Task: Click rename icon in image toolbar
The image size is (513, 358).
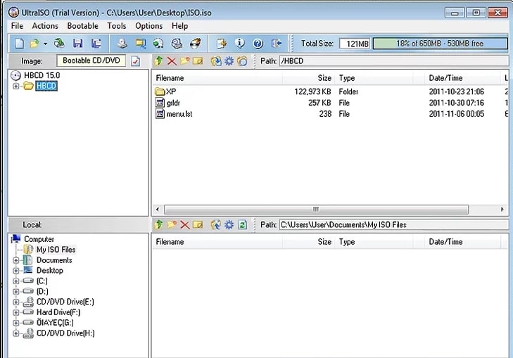Action: tap(198, 61)
